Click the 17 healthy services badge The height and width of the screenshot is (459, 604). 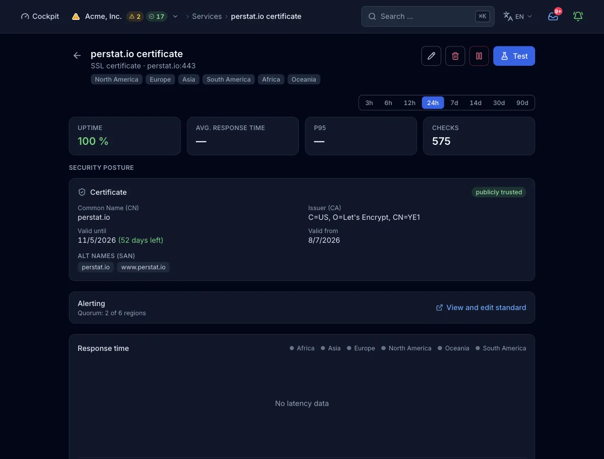tap(157, 16)
